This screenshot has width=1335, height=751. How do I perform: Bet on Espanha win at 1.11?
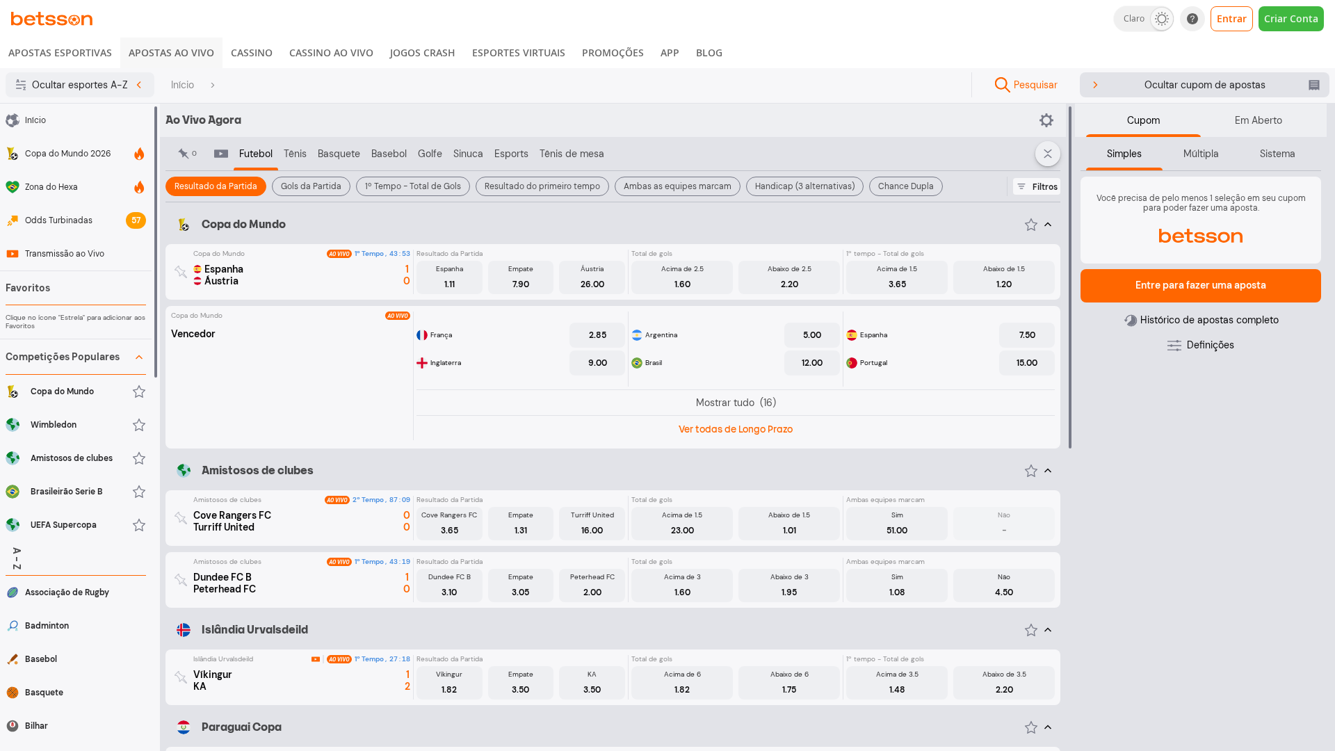[x=449, y=277]
